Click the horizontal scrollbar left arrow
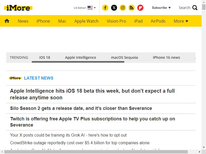The image size is (206, 154). [2, 152]
